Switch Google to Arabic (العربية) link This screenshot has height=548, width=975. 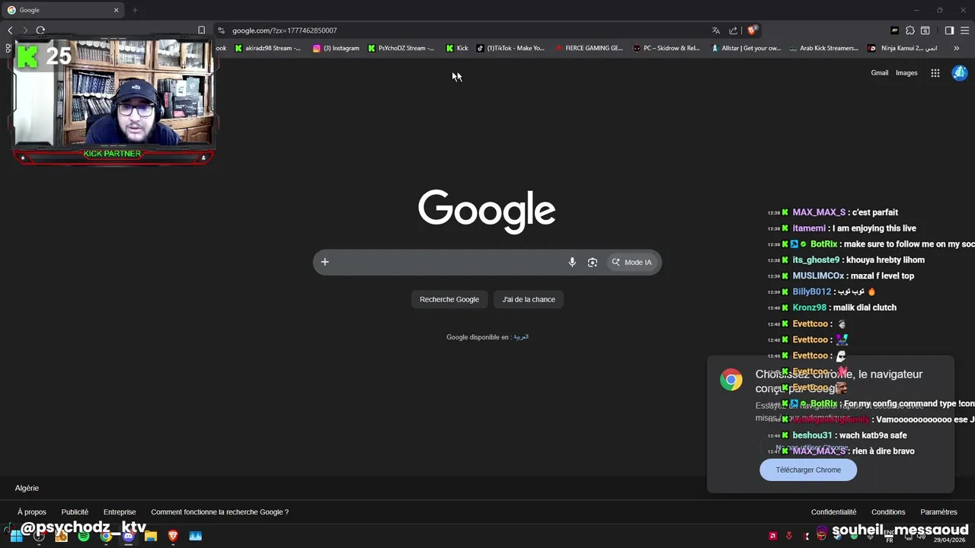click(x=521, y=337)
